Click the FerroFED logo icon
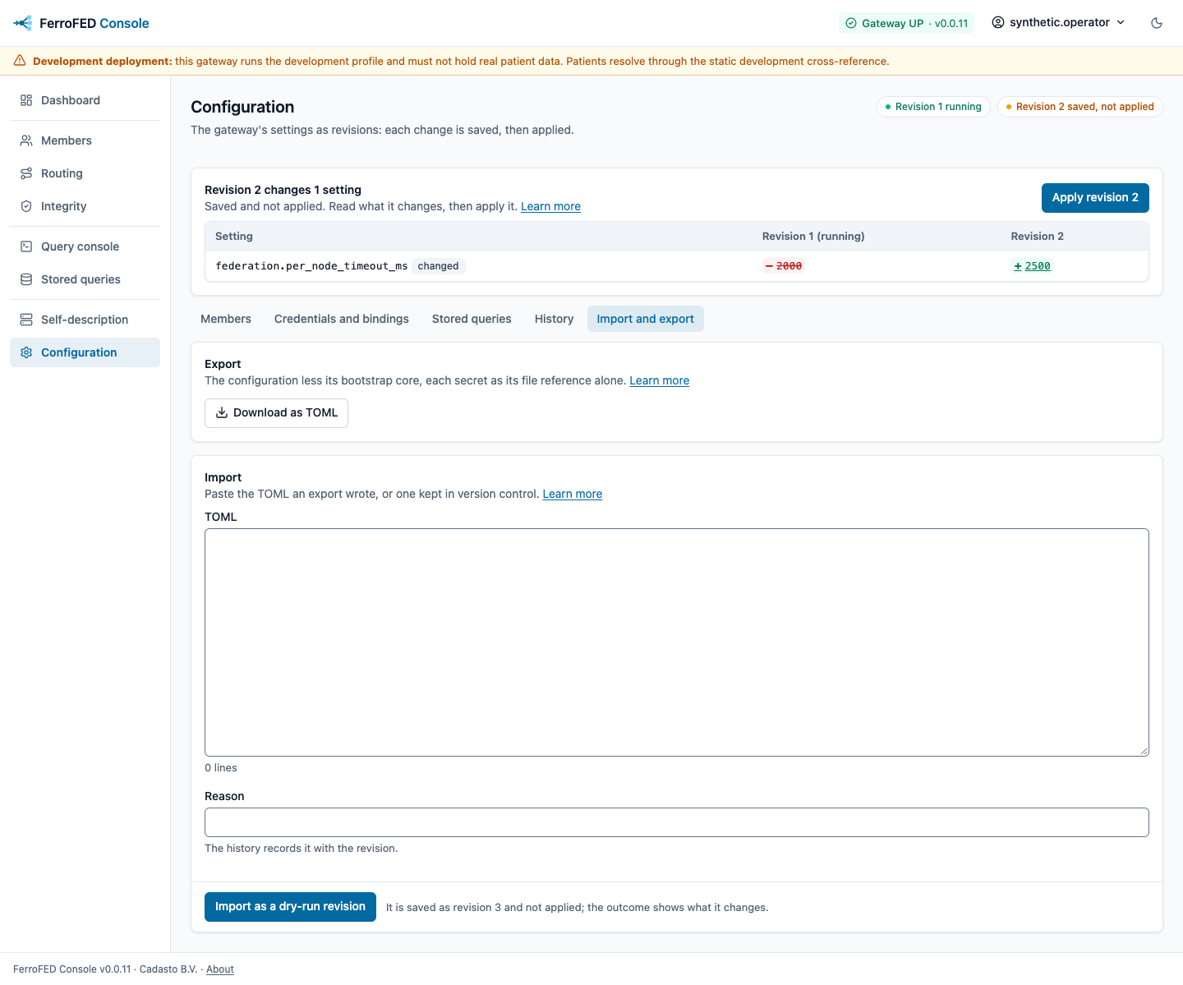 (23, 23)
